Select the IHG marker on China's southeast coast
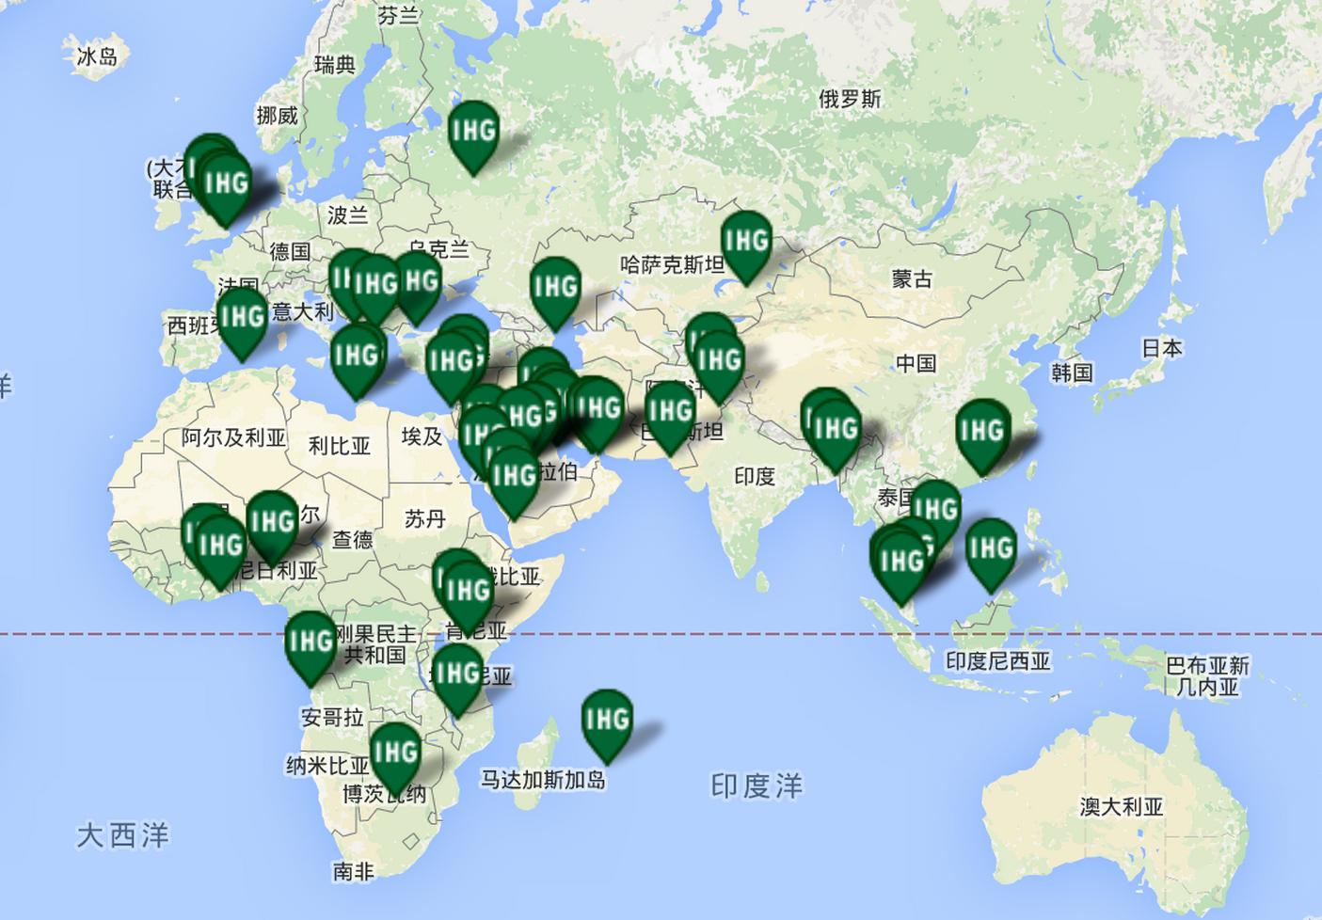The image size is (1322, 920). (982, 437)
